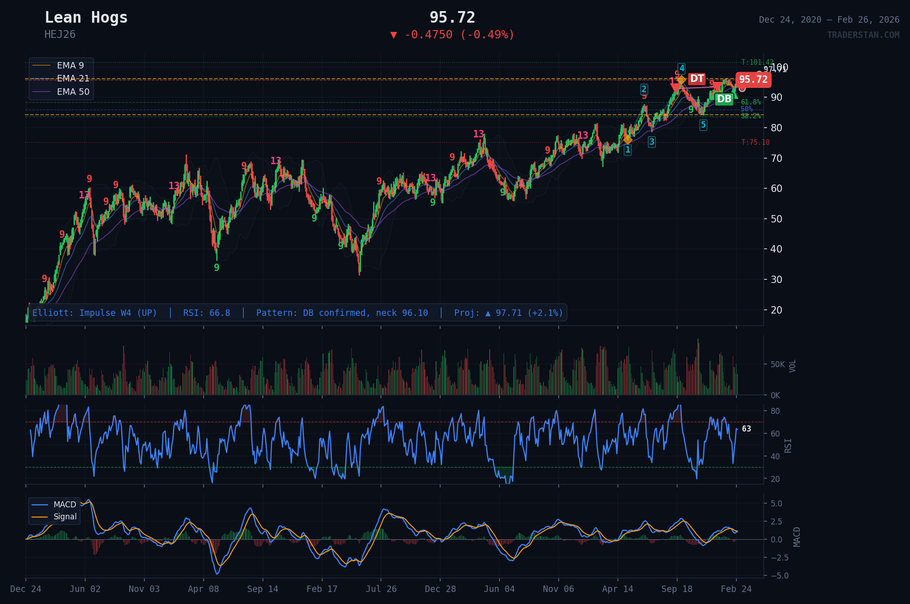The height and width of the screenshot is (604, 910).
Task: Click the T:101.42 target level label
Action: 757,62
